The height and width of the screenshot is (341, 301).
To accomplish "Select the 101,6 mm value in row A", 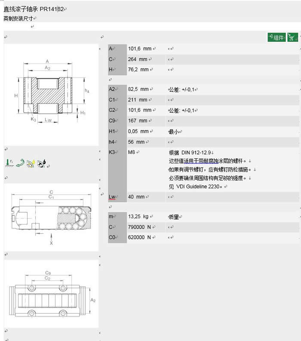I will pos(140,49).
